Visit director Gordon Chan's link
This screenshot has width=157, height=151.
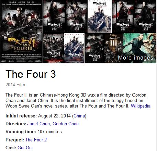(x=66, y=124)
